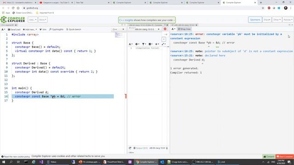Click the Windows Start button
The width and height of the screenshot is (294, 165).
3,162
